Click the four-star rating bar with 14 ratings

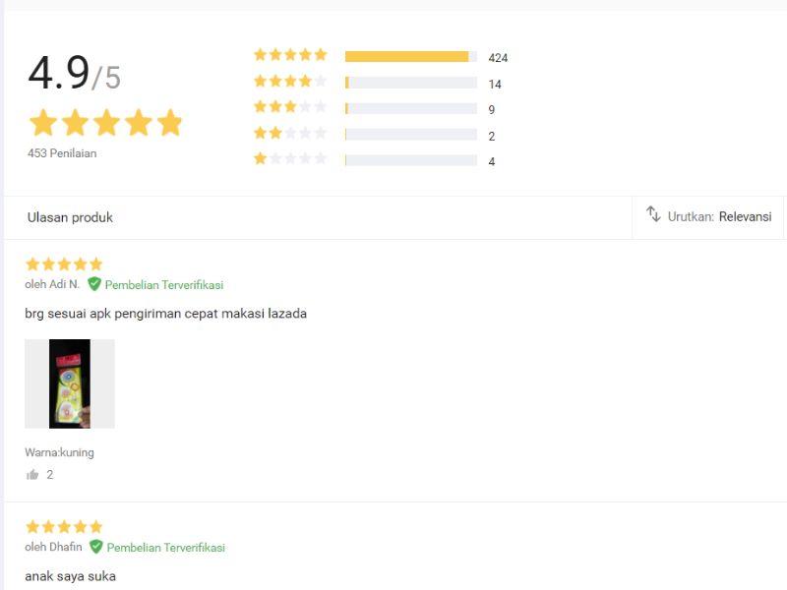tap(410, 84)
